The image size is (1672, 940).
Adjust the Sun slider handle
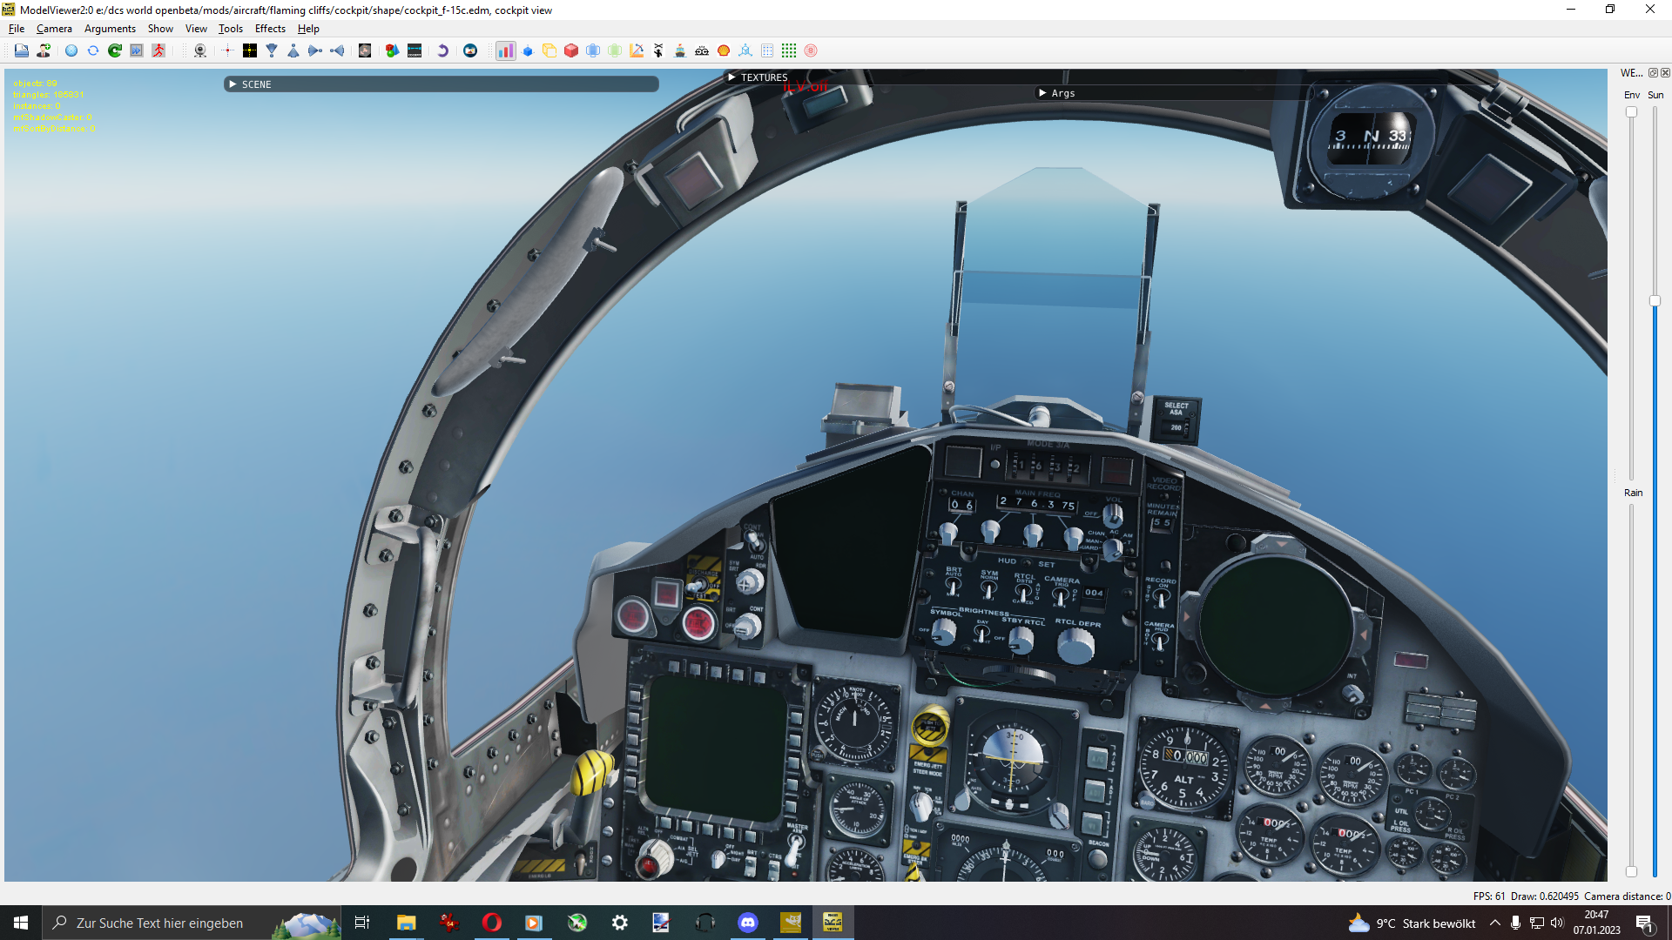1655,301
